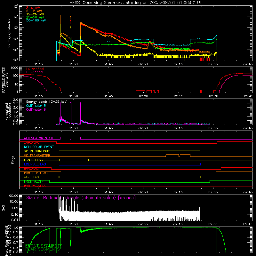Viewport: 256px width, 256px height.
Task: Click the 2.0 tick label on the modulation axis
Action: coord(16,108)
